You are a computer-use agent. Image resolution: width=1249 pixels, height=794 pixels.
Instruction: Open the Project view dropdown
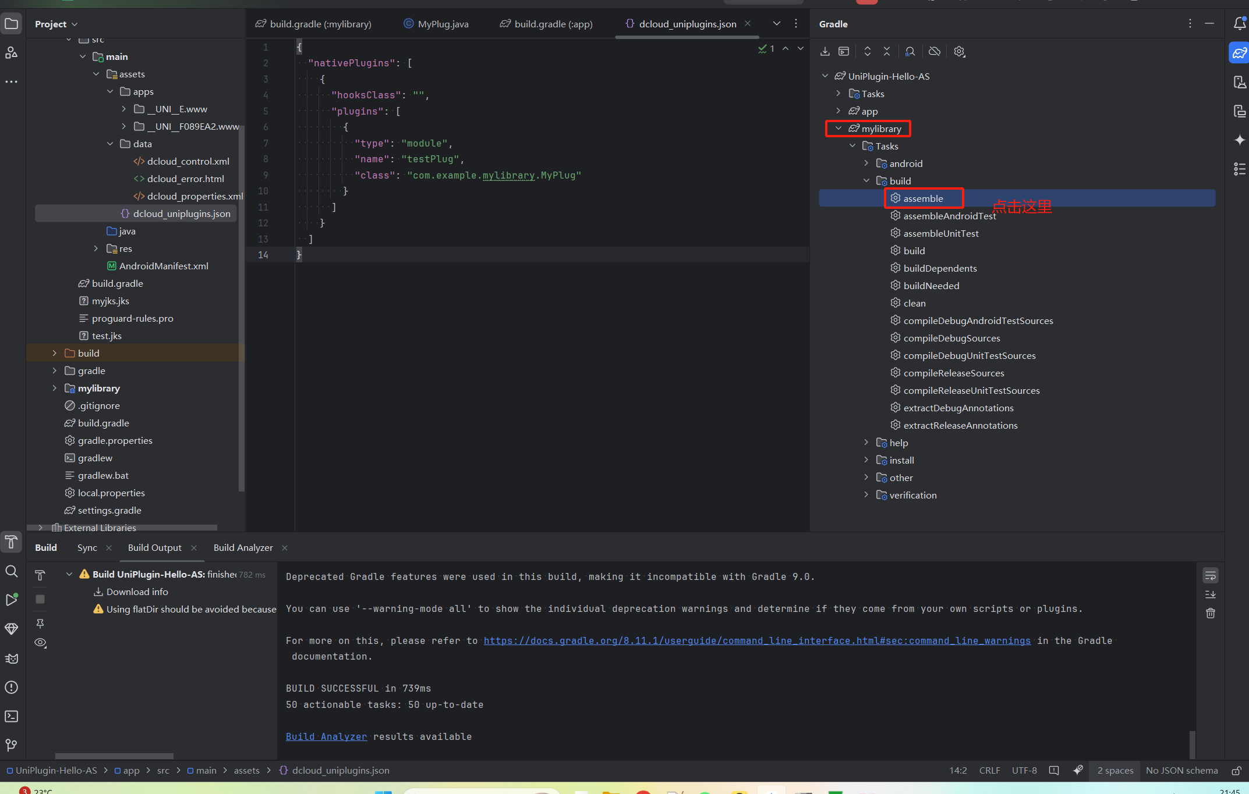[x=56, y=24]
